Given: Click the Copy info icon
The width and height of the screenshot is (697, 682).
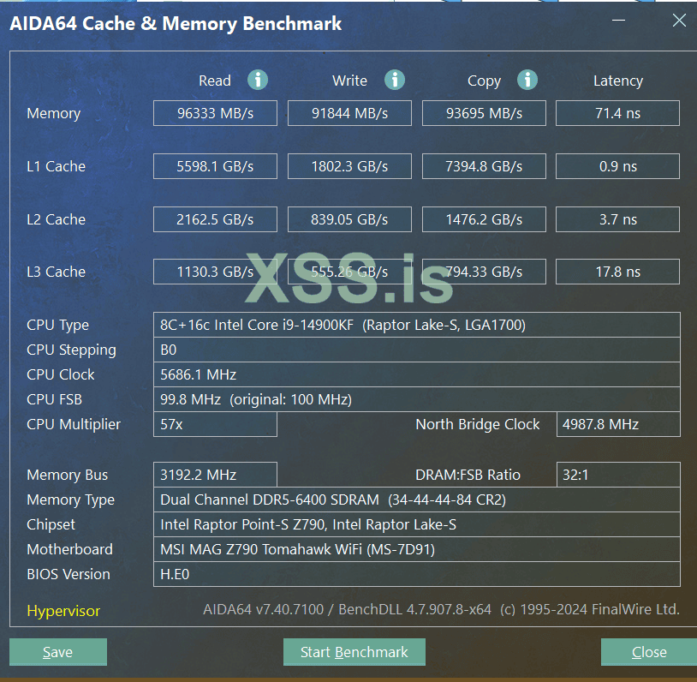Looking at the screenshot, I should coord(527,80).
